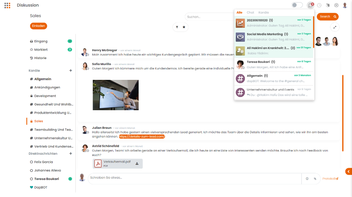
Task: Click the Eingang unread count badge
Action: [70, 41]
